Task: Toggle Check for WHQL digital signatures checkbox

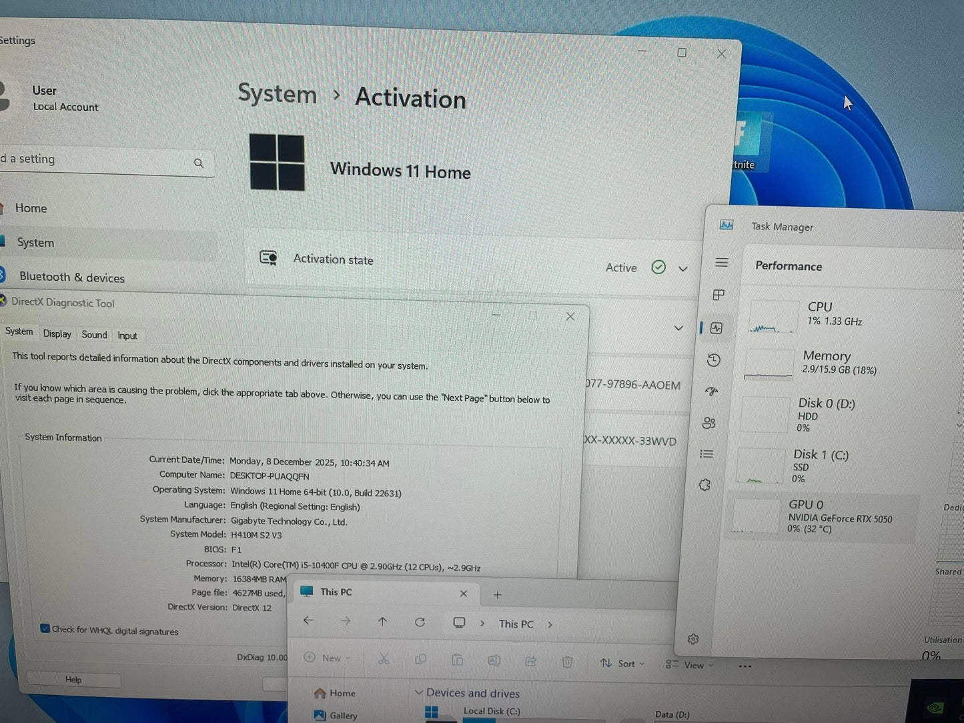Action: (45, 628)
